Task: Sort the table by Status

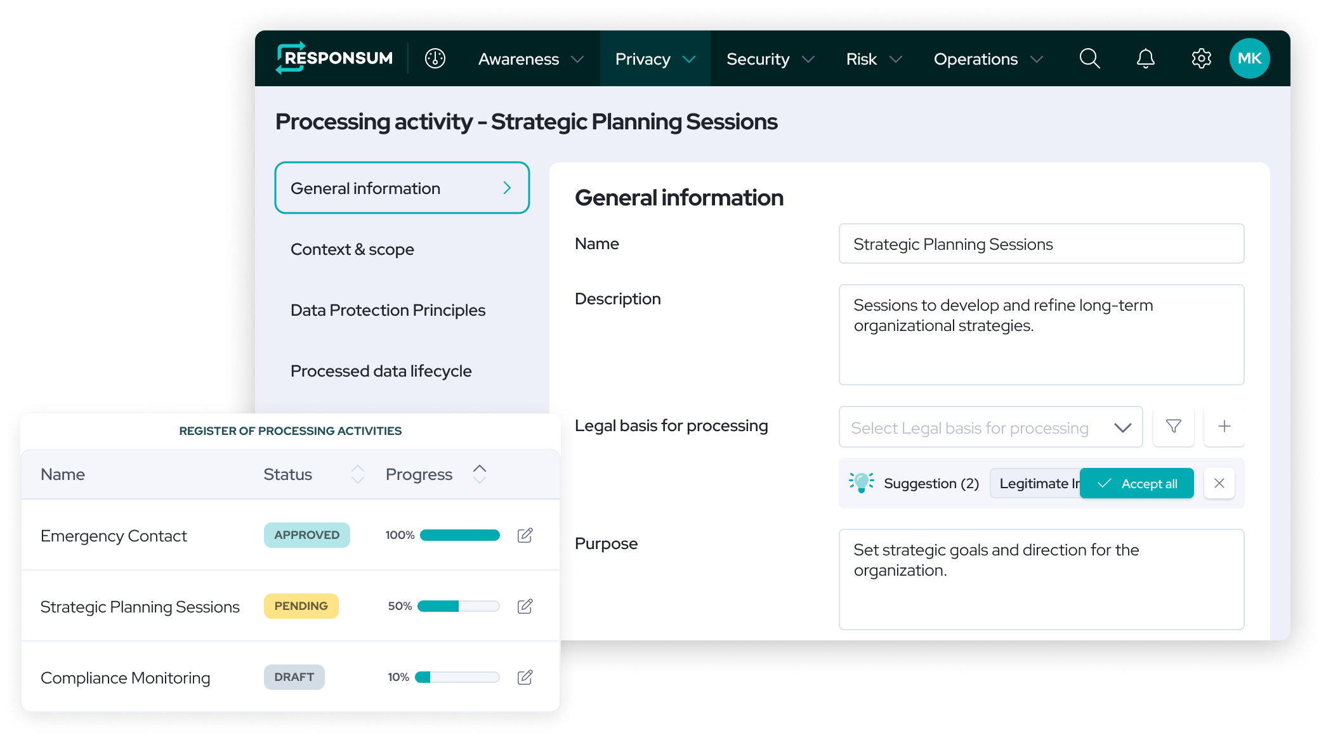Action: [358, 474]
